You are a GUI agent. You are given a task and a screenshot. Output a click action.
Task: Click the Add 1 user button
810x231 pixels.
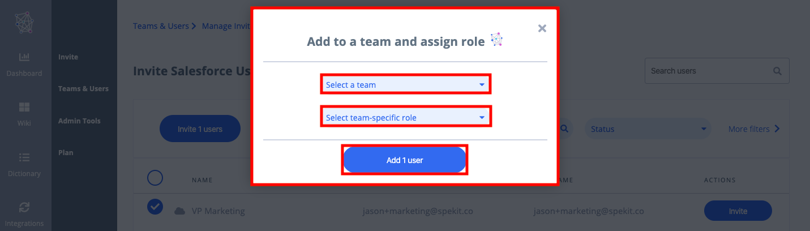(405, 160)
